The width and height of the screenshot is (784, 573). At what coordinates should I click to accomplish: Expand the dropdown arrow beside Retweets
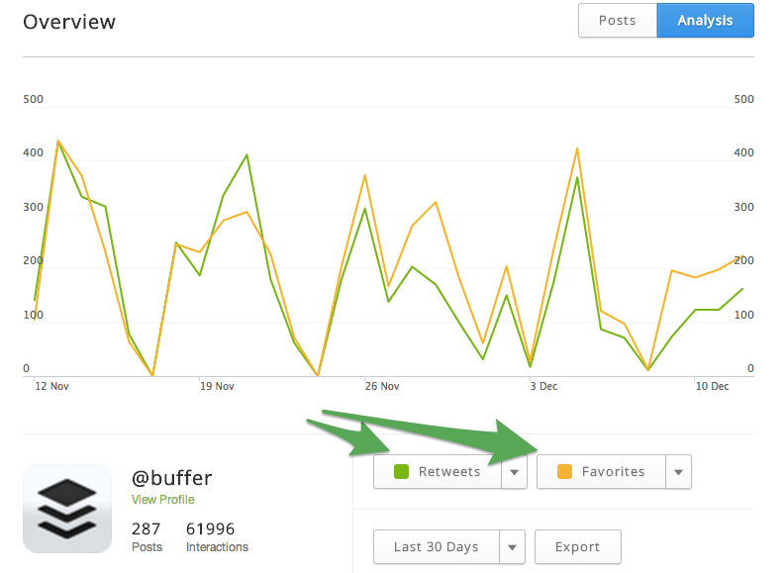514,472
